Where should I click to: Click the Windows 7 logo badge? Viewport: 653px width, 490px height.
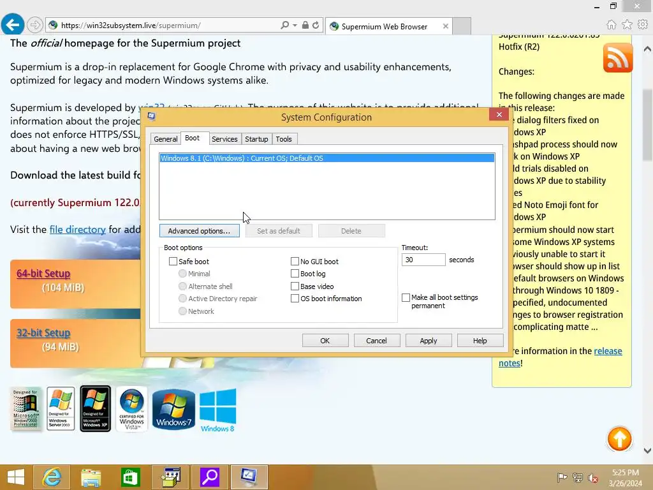[x=173, y=409]
